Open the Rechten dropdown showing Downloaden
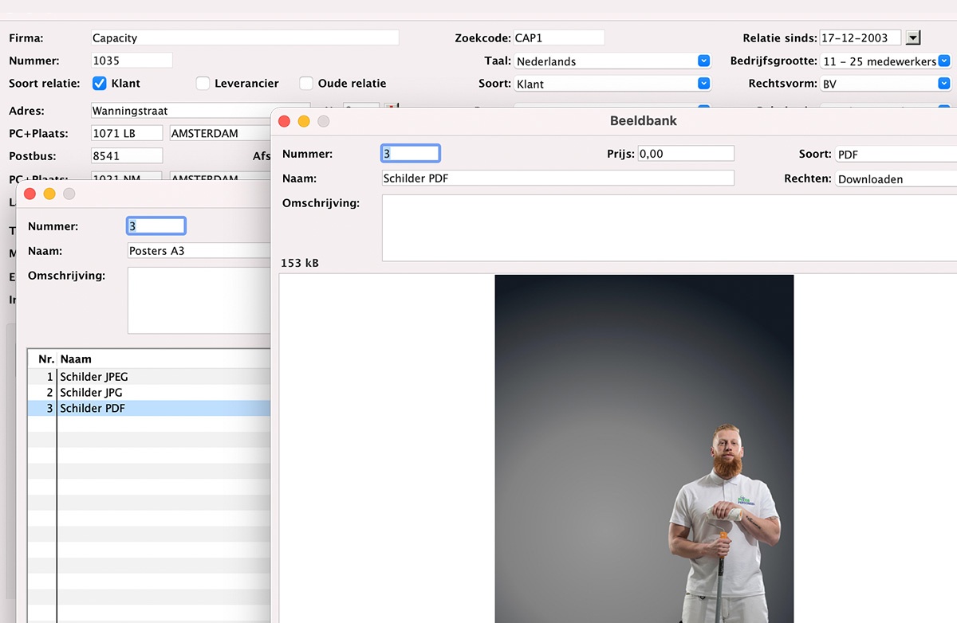This screenshot has height=623, width=957. click(x=896, y=178)
